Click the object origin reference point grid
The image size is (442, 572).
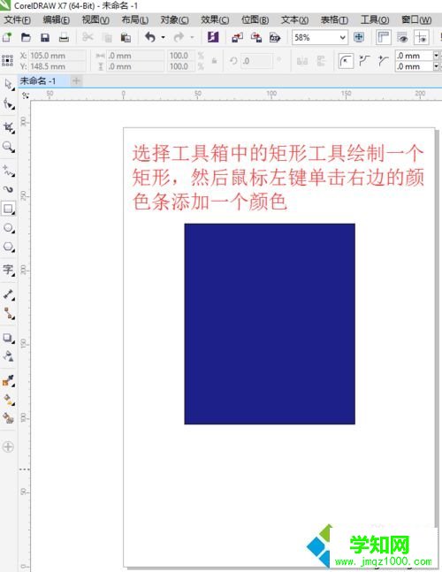point(7,61)
